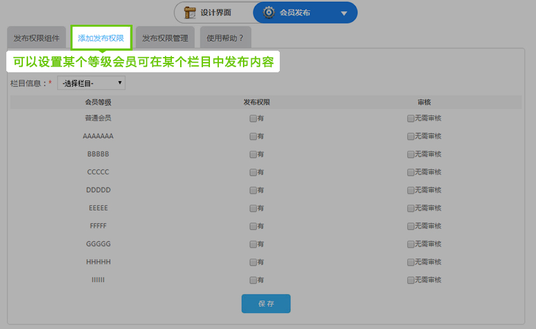Open the 选择栏目 dropdown

[x=91, y=83]
